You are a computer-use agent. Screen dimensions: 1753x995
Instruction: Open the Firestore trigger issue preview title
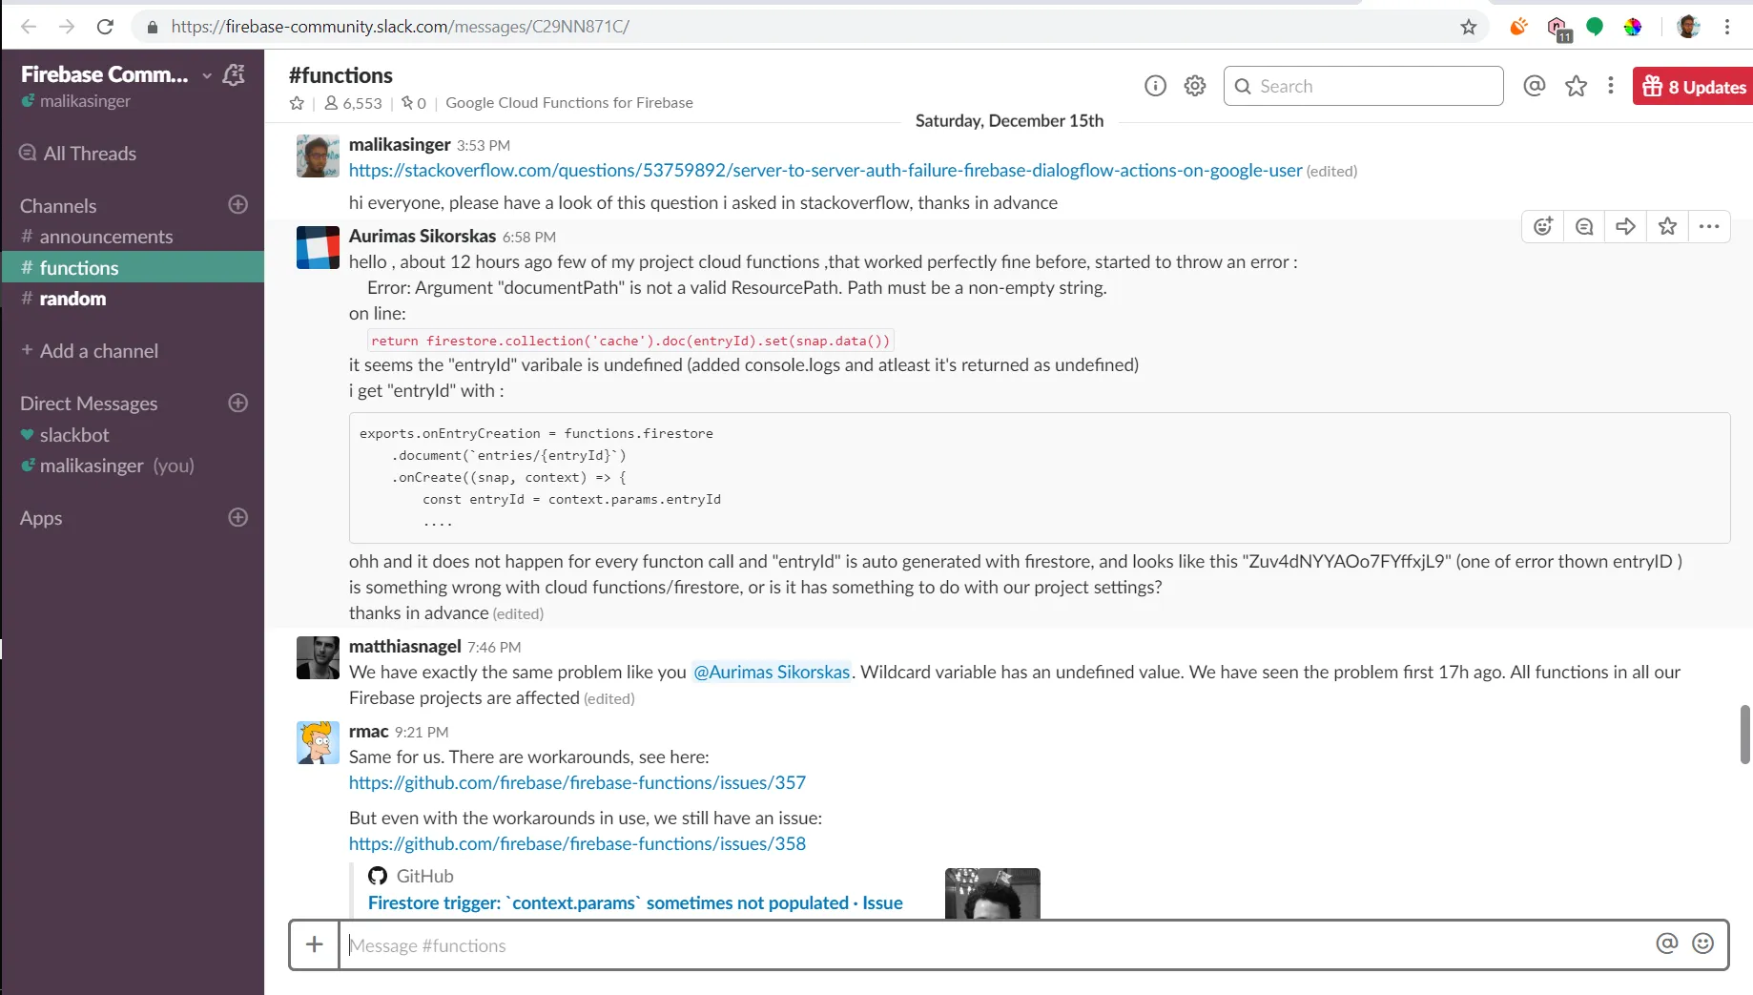(x=635, y=902)
